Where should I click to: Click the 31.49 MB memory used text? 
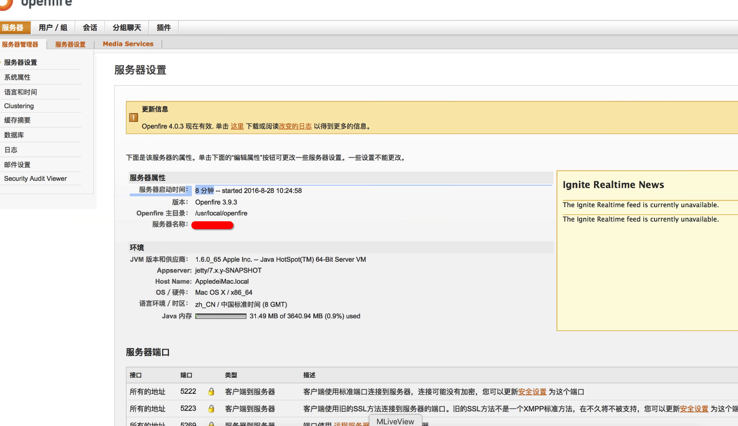pos(305,316)
